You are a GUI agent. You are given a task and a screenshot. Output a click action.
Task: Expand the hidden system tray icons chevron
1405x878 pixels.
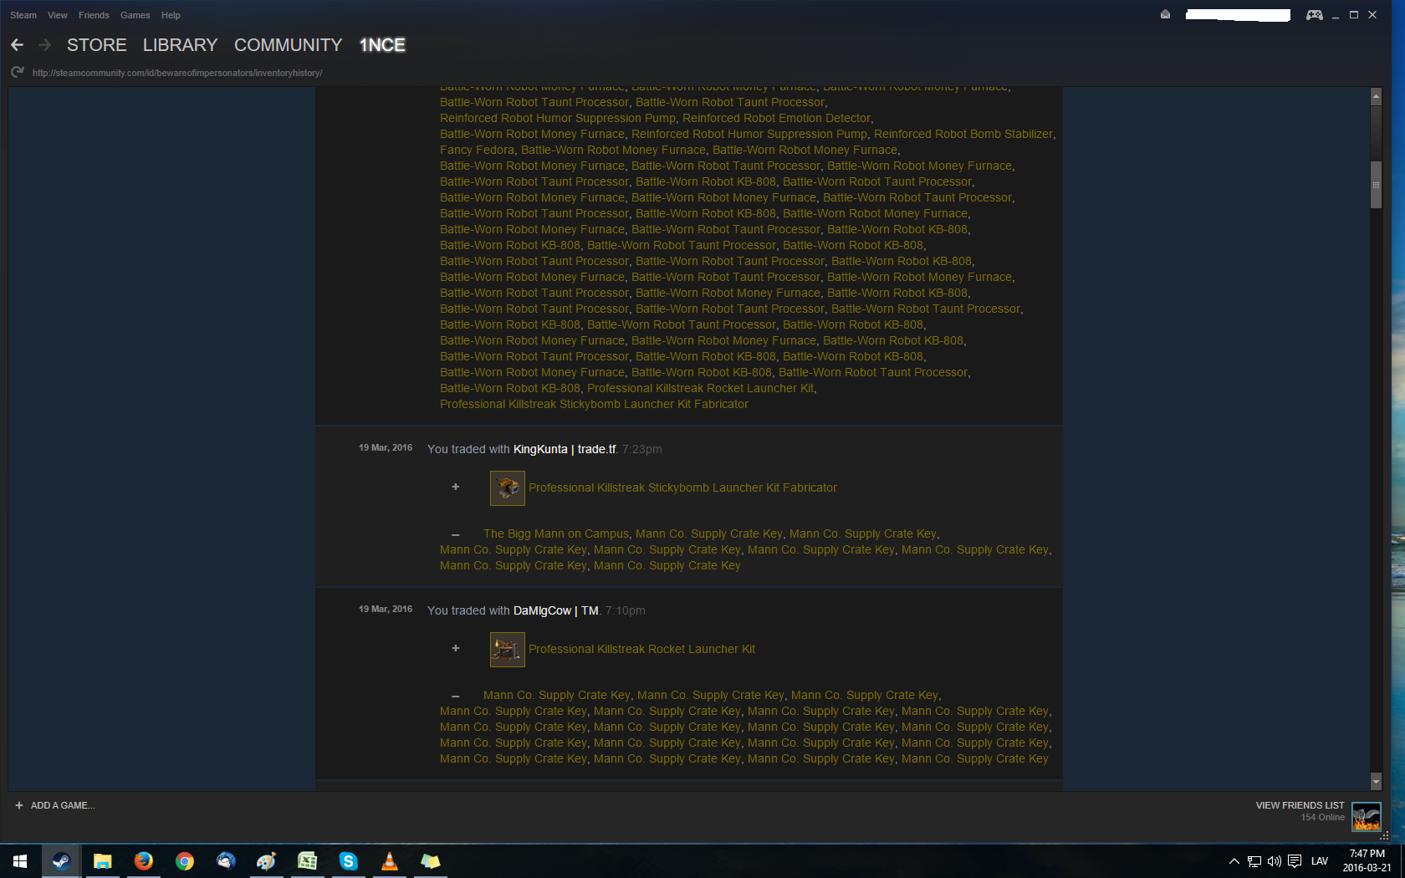click(1234, 861)
